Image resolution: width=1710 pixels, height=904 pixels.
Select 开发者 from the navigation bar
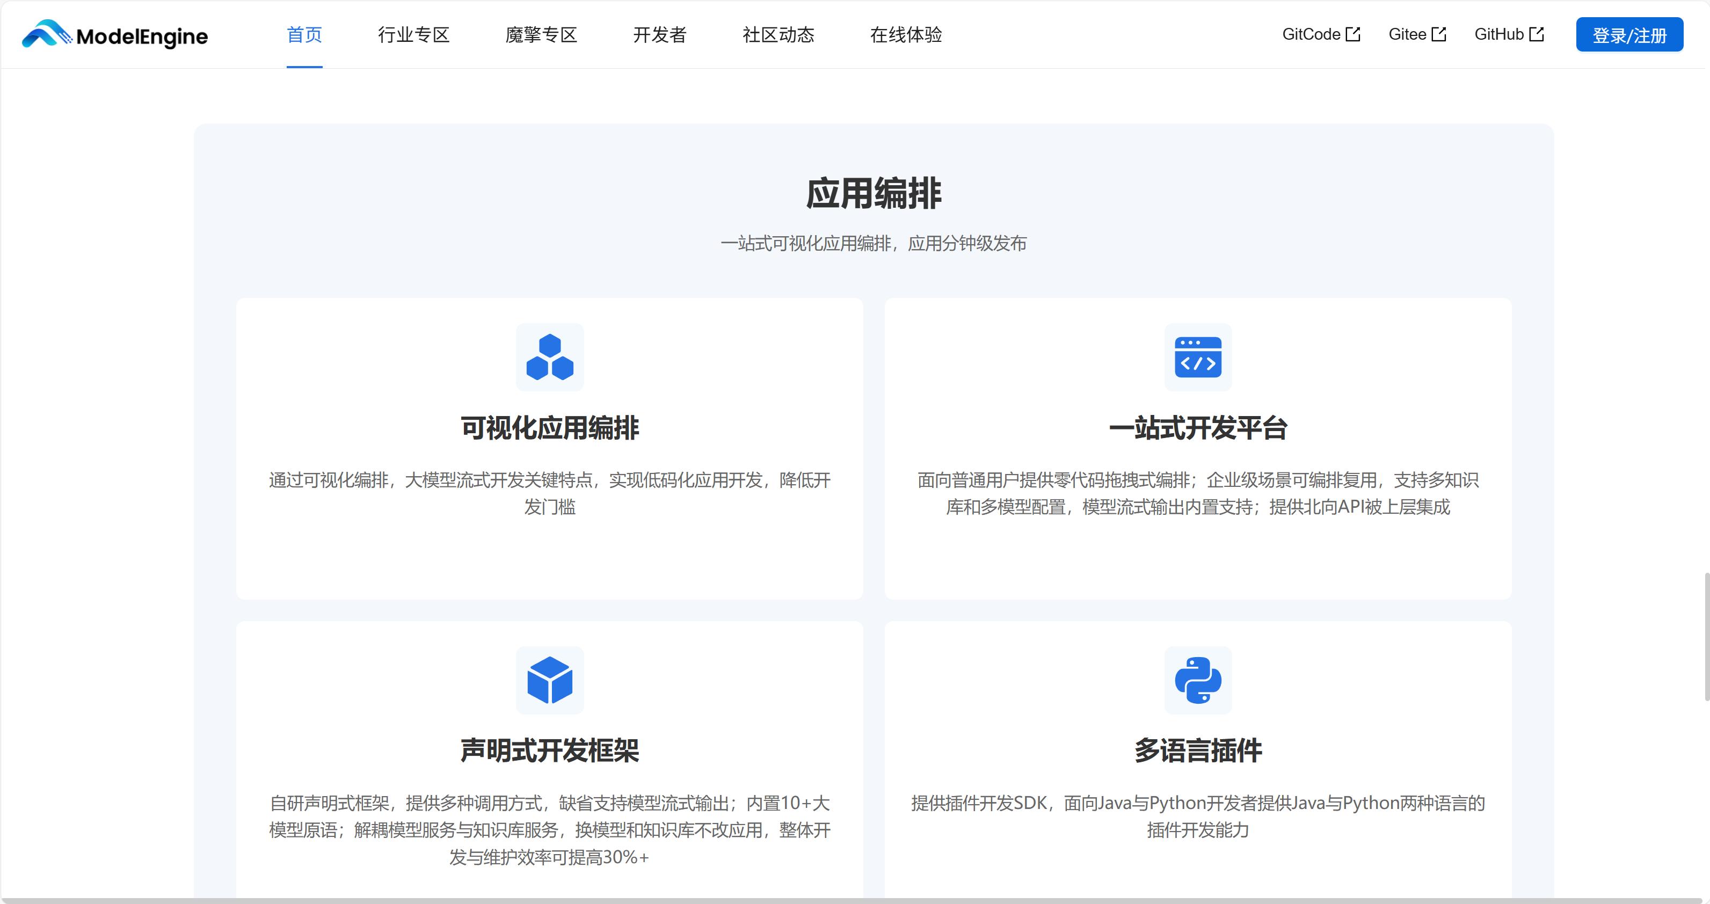660,34
